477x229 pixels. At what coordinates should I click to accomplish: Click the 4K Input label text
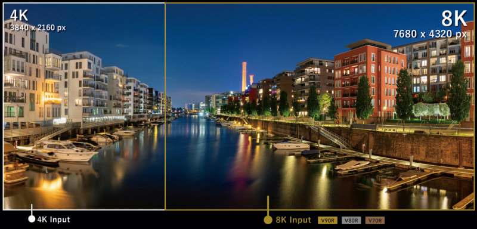coord(54,219)
